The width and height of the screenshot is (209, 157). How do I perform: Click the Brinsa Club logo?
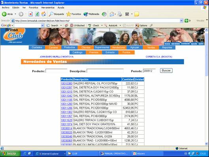(14, 35)
